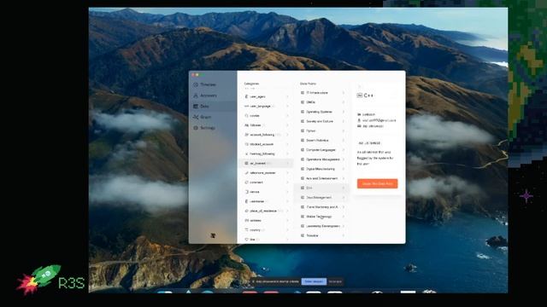Click the comment category icon
Image resolution: width=547 pixels, height=307 pixels.
coord(246,182)
